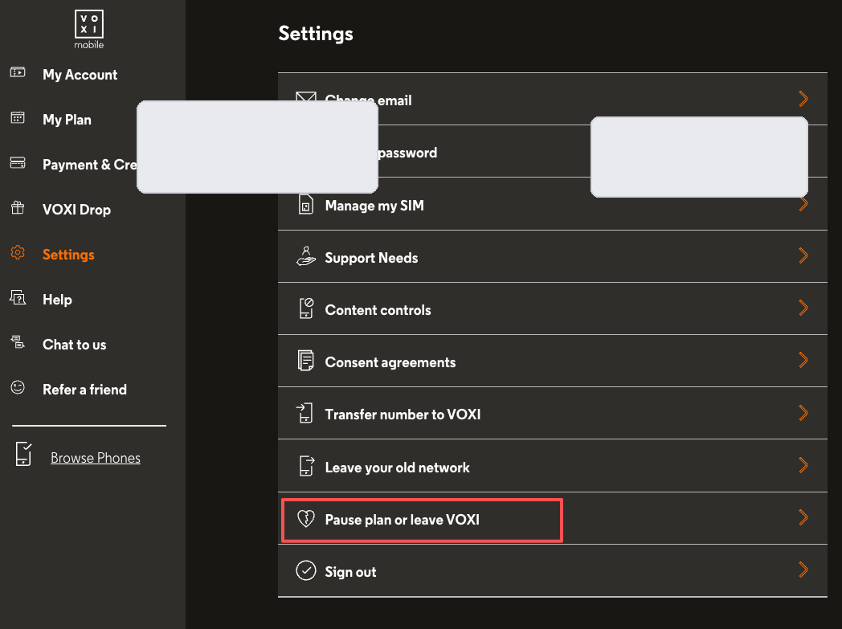The width and height of the screenshot is (842, 629).
Task: Expand the Leave your old network chevron
Action: (803, 465)
